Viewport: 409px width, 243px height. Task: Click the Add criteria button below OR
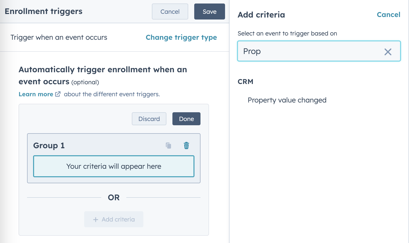114,219
